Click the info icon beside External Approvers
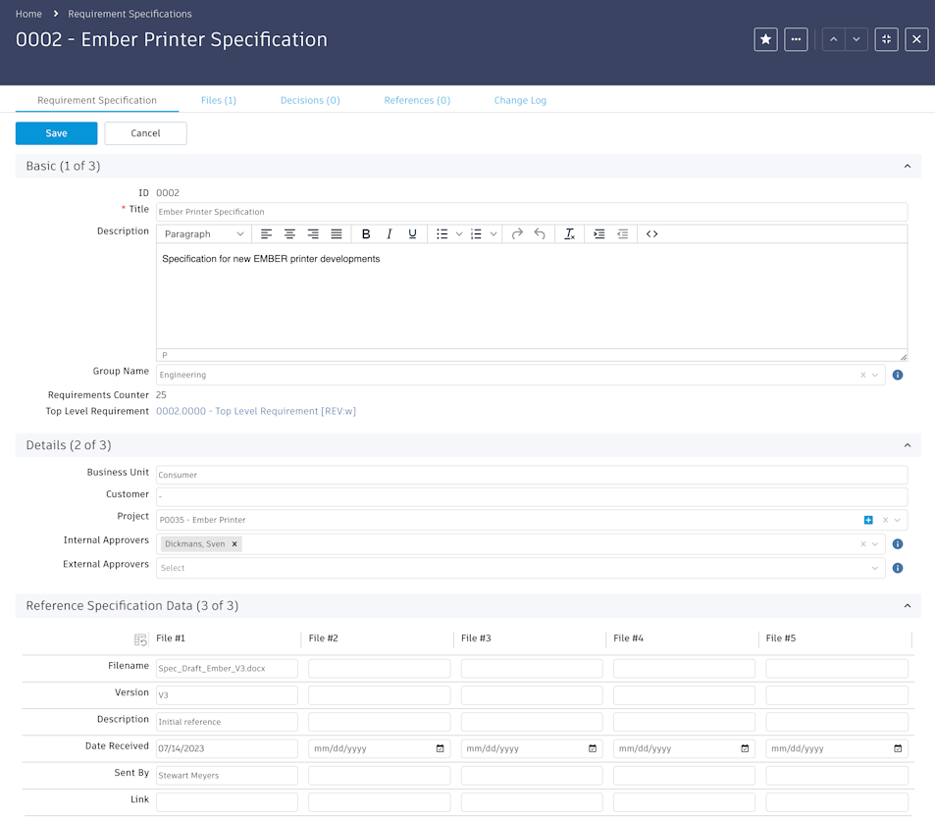This screenshot has width=935, height=817. 898,568
